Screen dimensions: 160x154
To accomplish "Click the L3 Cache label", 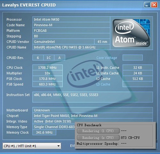I will coord(103,84).
